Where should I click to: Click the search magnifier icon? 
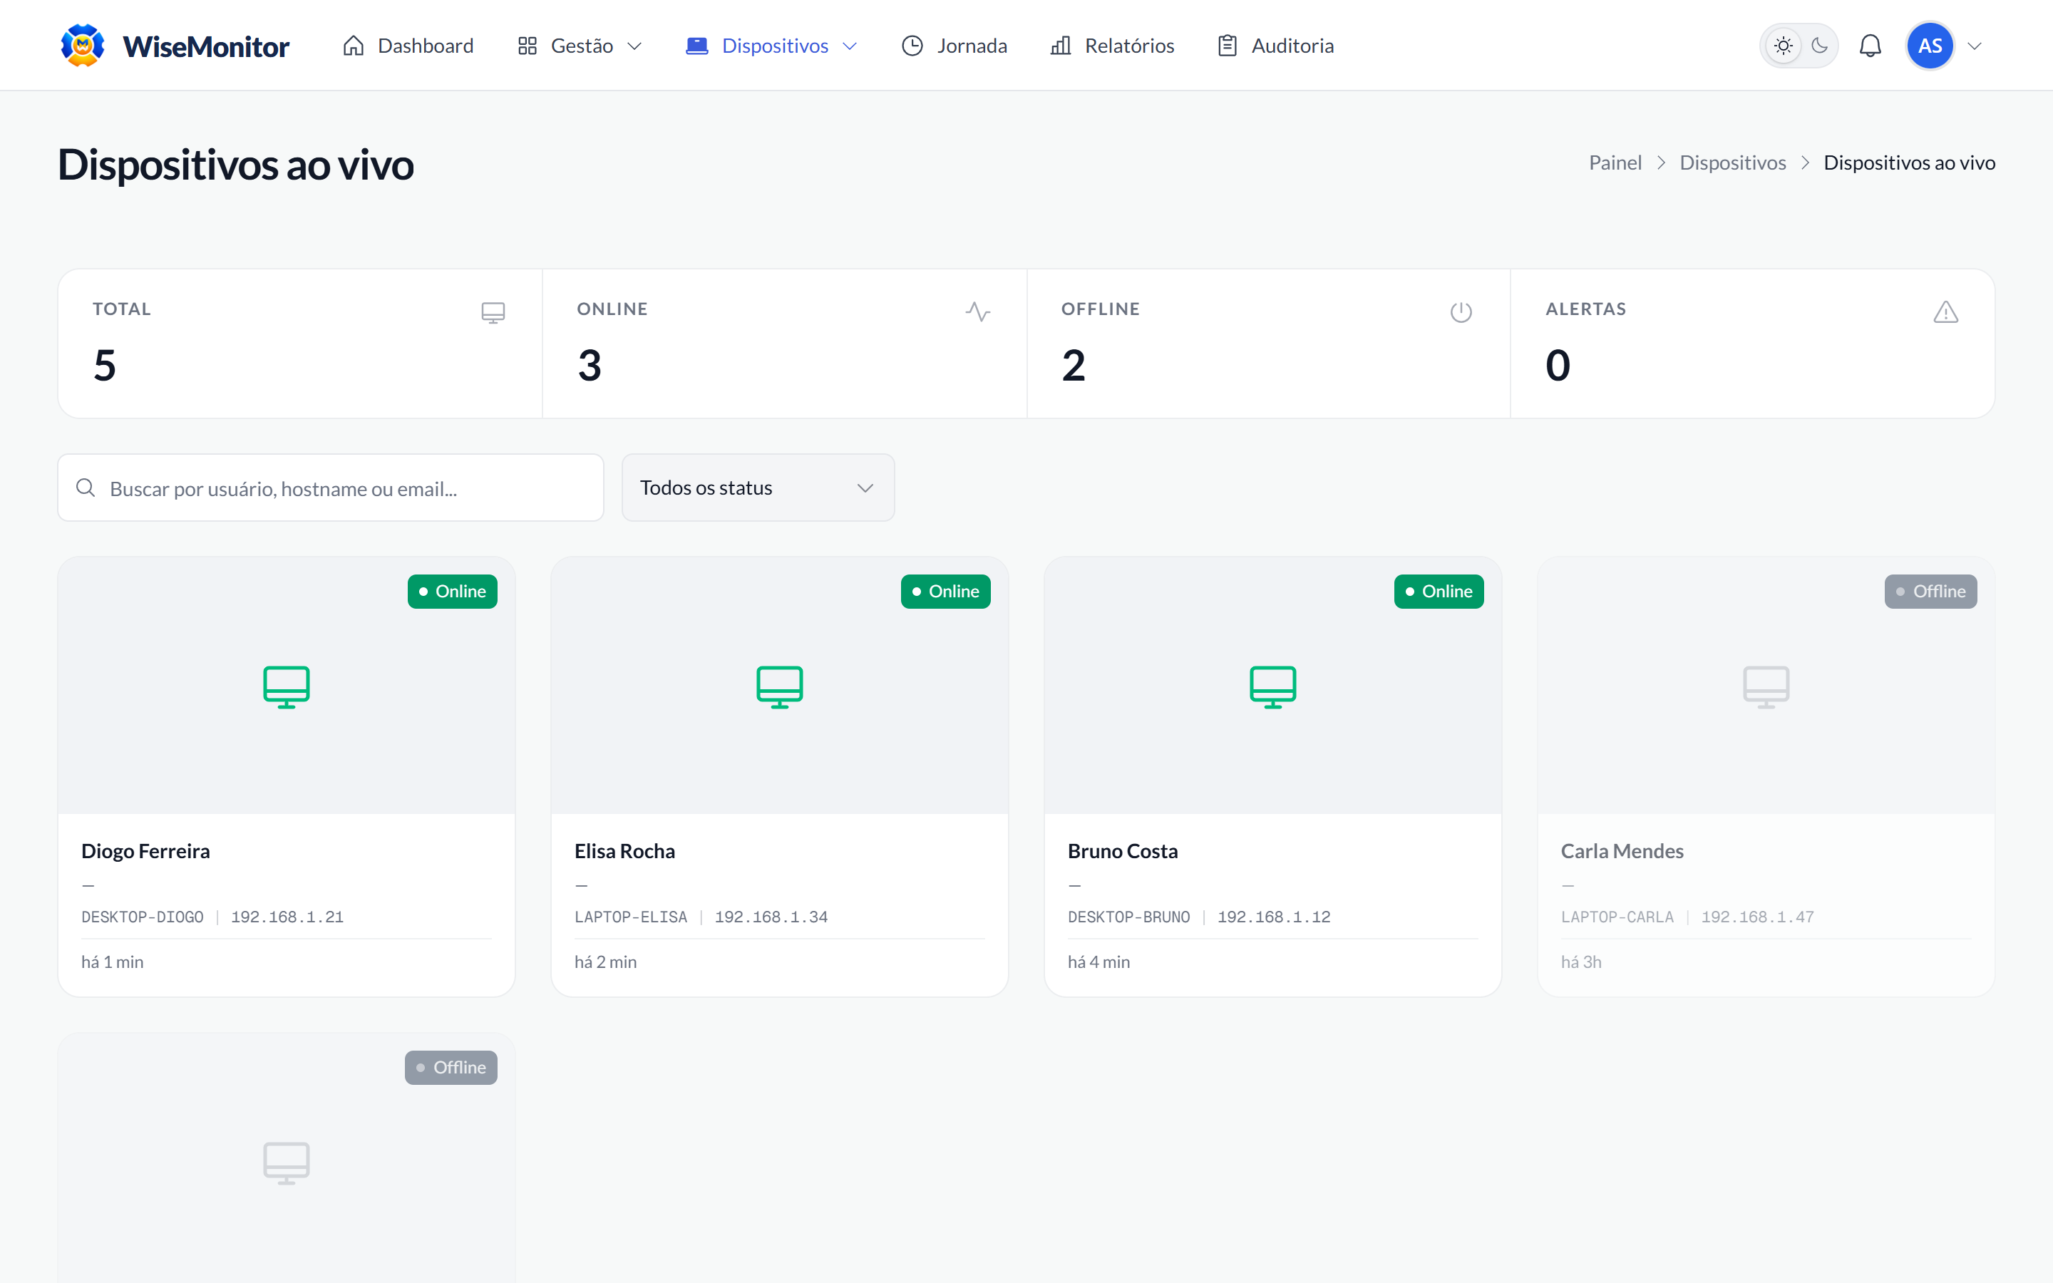point(86,488)
